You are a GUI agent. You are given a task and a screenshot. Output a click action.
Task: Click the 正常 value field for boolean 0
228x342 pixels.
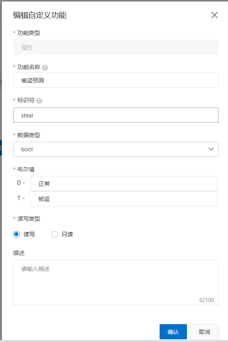pyautogui.click(x=125, y=184)
